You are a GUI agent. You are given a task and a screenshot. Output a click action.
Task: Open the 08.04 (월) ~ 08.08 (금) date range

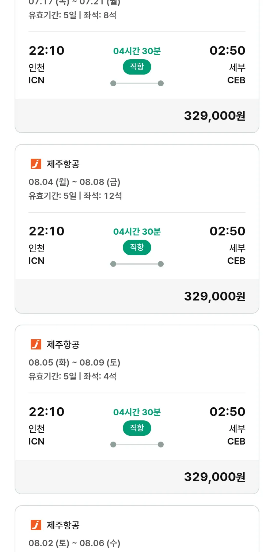point(75,182)
